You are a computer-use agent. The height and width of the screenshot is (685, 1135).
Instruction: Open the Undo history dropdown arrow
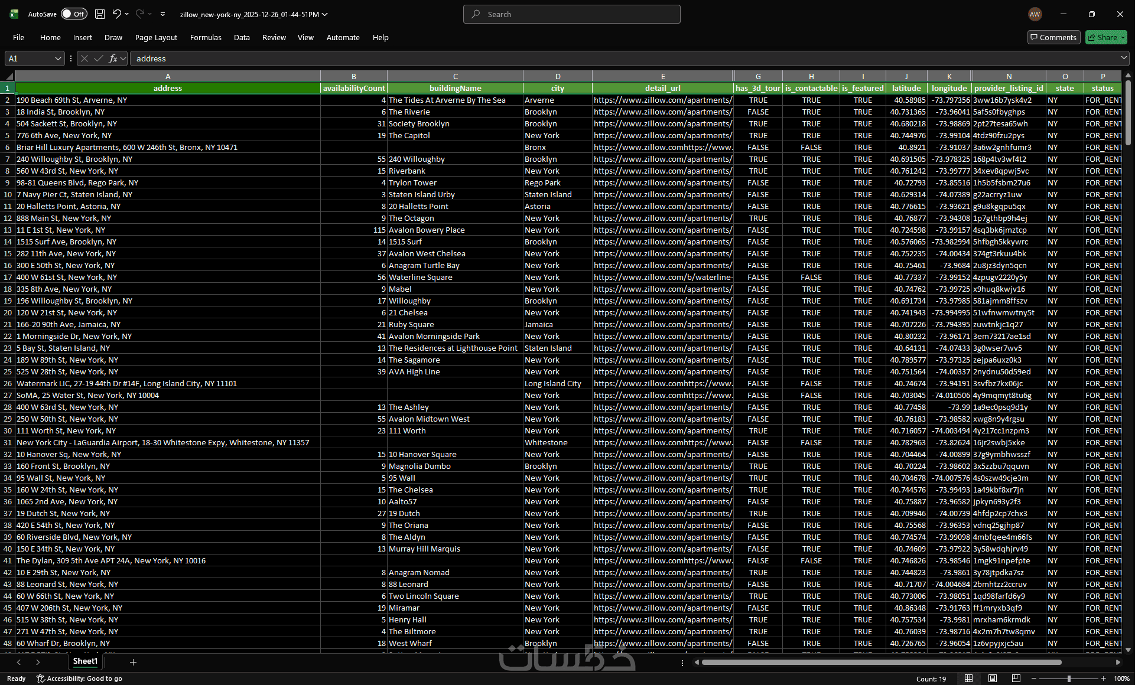tap(127, 14)
